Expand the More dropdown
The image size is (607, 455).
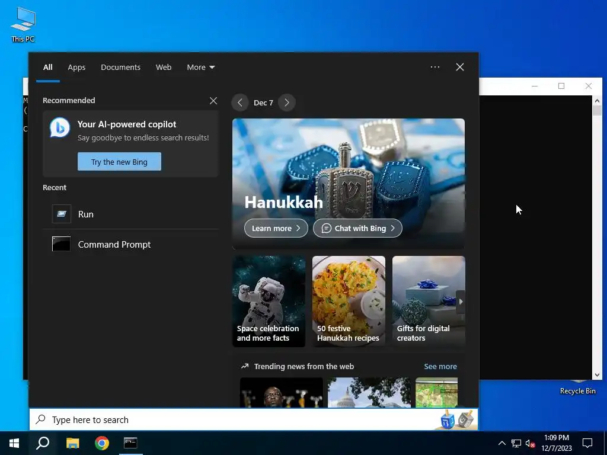(200, 68)
